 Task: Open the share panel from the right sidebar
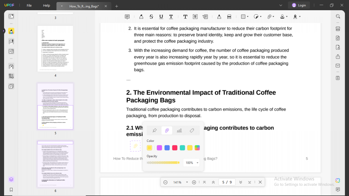(x=338, y=56)
